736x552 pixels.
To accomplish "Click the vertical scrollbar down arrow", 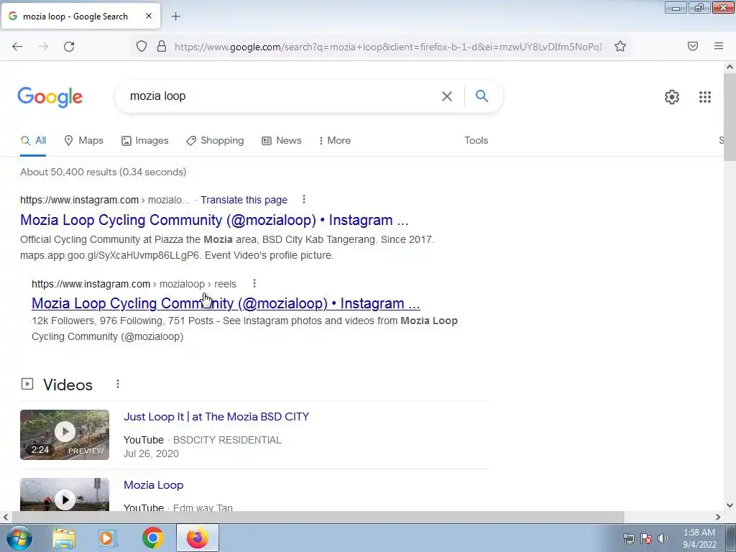I will coord(730,505).
